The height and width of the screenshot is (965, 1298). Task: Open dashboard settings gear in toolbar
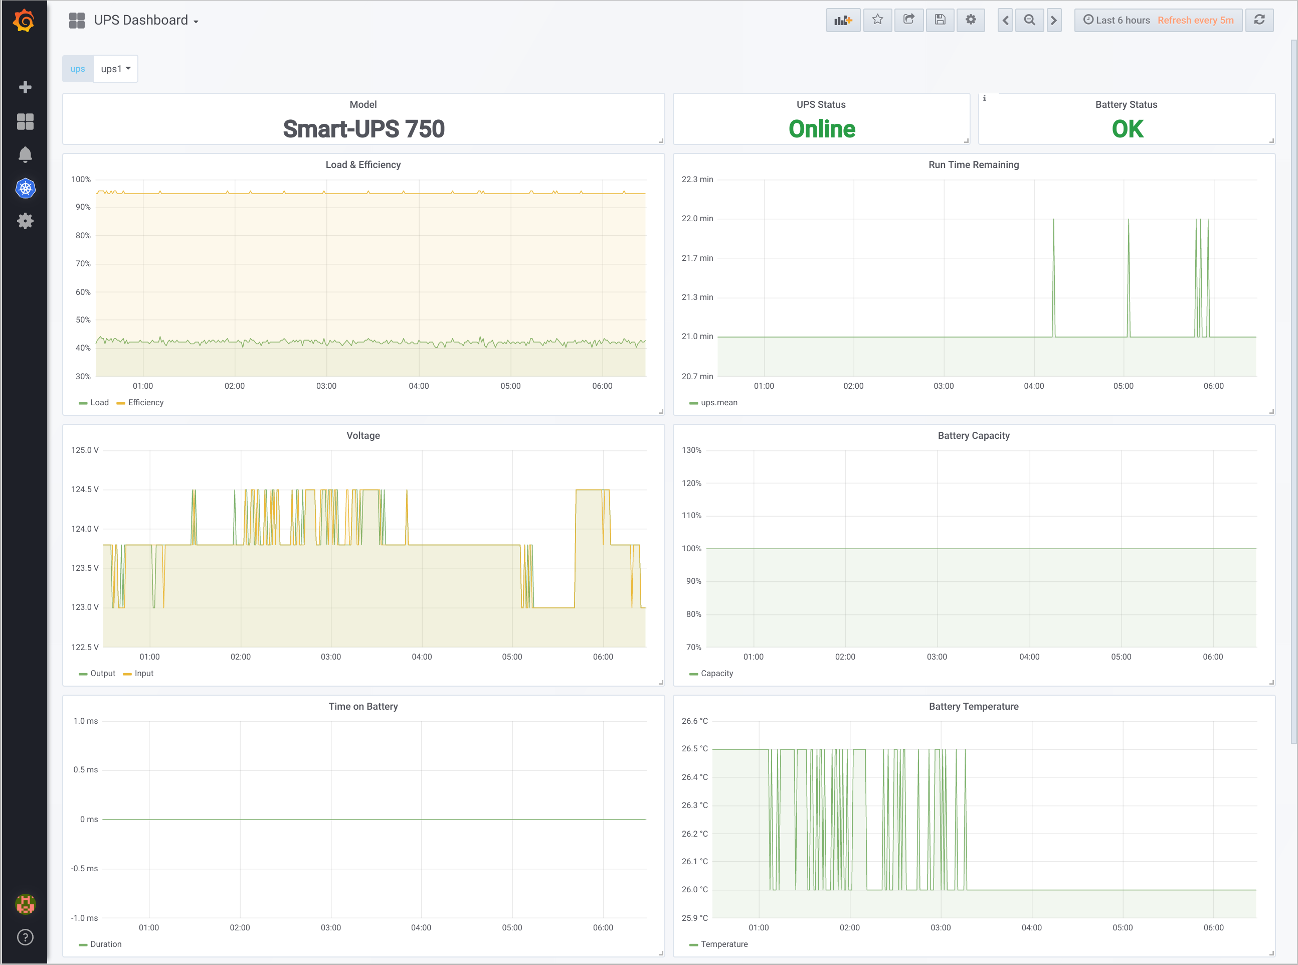[971, 21]
